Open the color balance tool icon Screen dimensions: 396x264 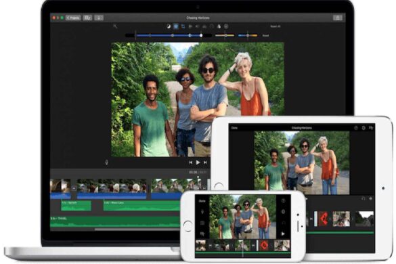point(169,26)
